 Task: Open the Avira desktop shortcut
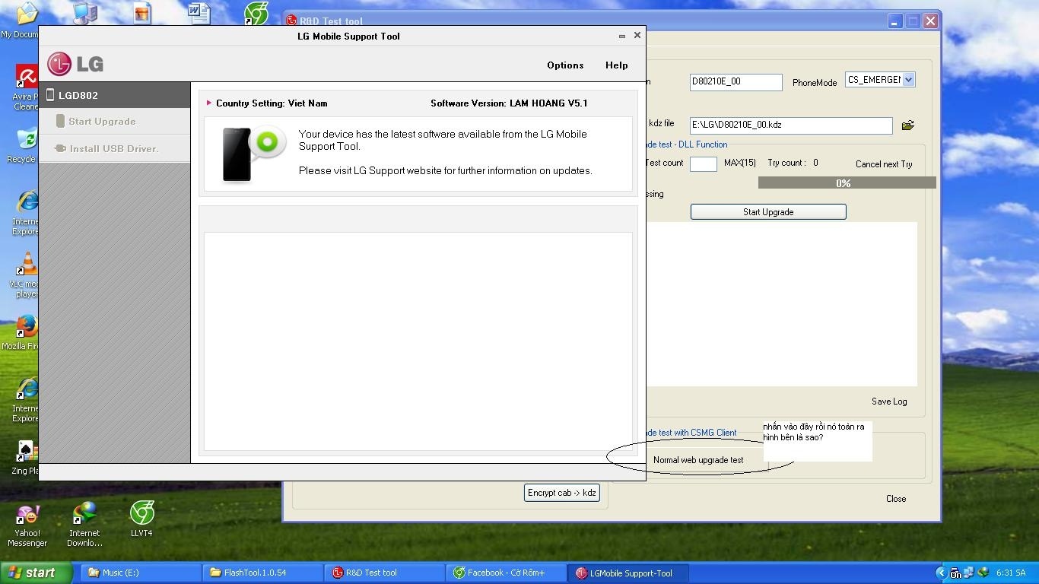click(x=27, y=78)
